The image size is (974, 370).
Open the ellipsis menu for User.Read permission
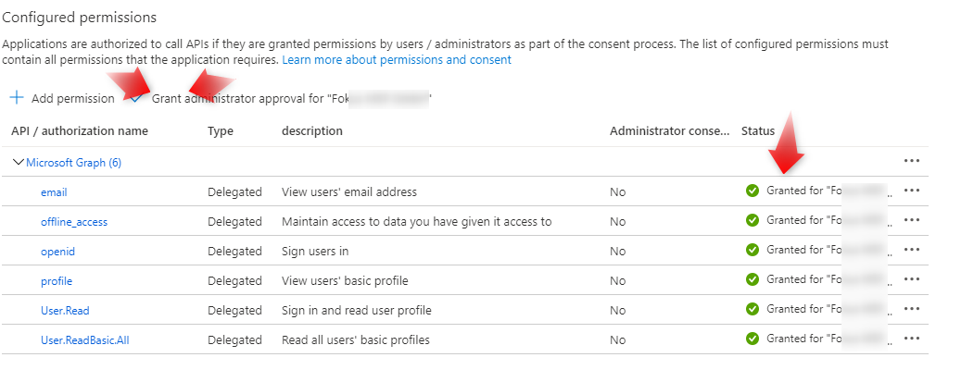[x=912, y=309]
